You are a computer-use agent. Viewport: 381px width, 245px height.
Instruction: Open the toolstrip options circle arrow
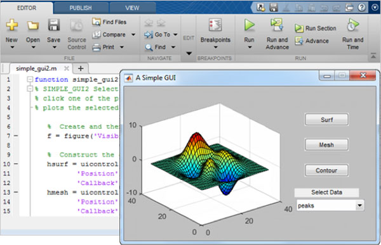[x=375, y=8]
